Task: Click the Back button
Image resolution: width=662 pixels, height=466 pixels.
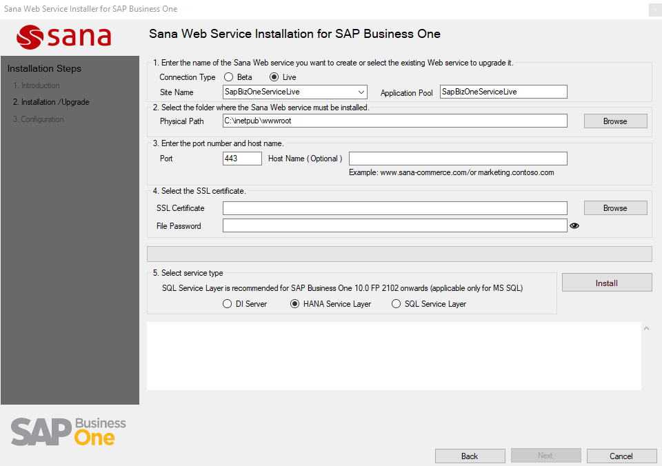Action: click(x=470, y=456)
